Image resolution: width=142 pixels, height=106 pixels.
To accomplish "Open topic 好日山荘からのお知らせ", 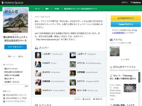I will pyautogui.click(x=14, y=72).
